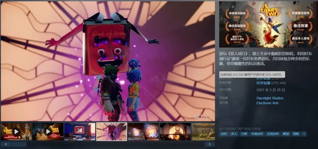Select the chart presentation screenshot thumbnail
Screen dimensions: 318x149
pyautogui.click(x=80, y=132)
